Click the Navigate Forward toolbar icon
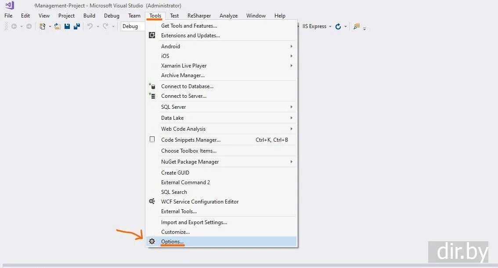498x268 pixels. [x=29, y=26]
